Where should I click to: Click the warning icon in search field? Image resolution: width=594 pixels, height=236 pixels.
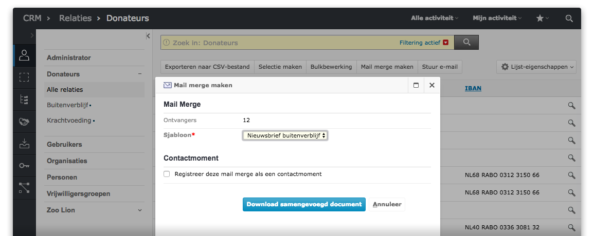166,43
